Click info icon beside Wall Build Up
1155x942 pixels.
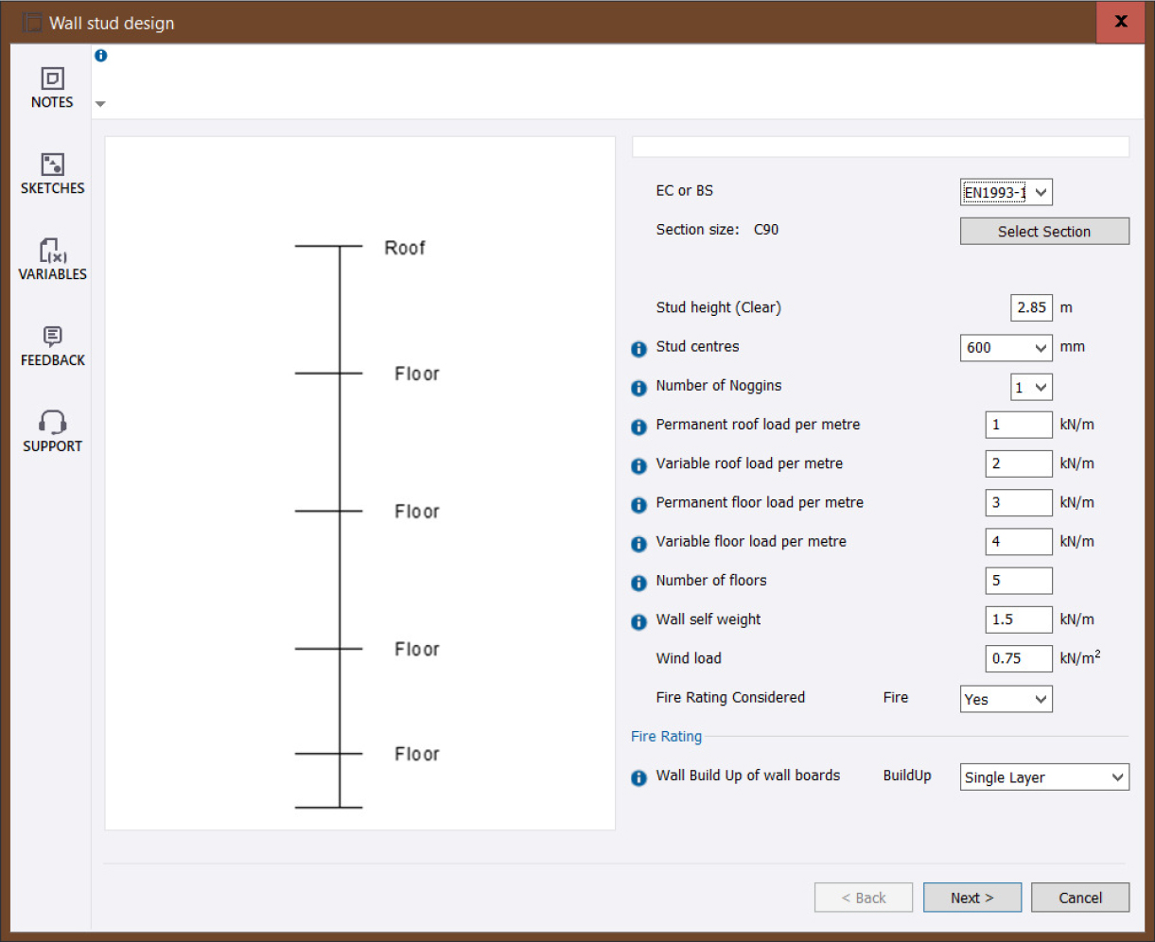(x=639, y=778)
